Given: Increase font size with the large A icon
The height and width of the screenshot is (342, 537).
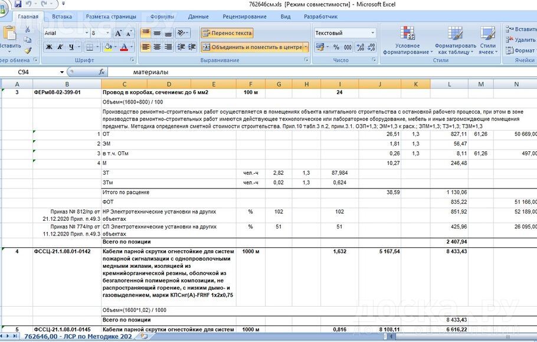Looking at the screenshot, I should tap(118, 34).
